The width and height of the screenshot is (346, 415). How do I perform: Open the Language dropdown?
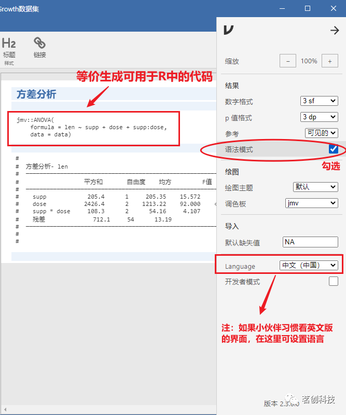coord(309,265)
